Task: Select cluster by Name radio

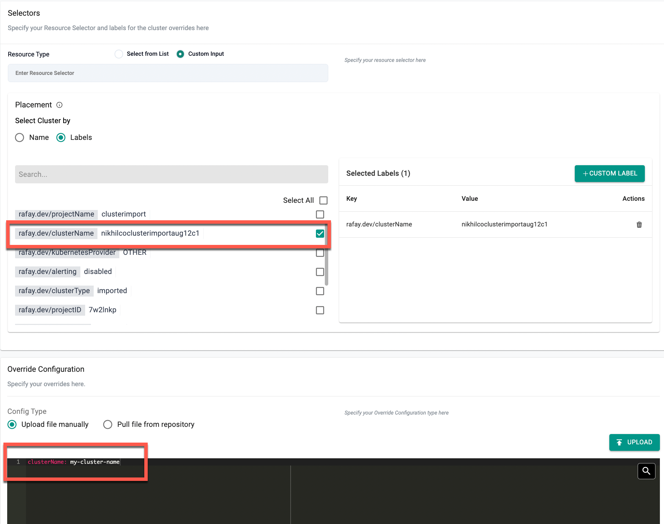Action: (20, 137)
